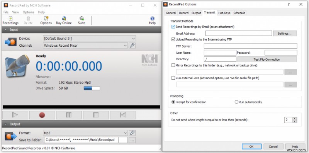
Task: Select the Transmit tab
Action: pyautogui.click(x=210, y=13)
